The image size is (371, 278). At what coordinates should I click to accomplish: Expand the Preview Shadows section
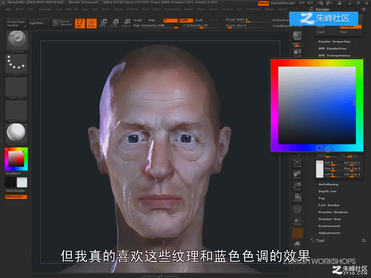333,212
